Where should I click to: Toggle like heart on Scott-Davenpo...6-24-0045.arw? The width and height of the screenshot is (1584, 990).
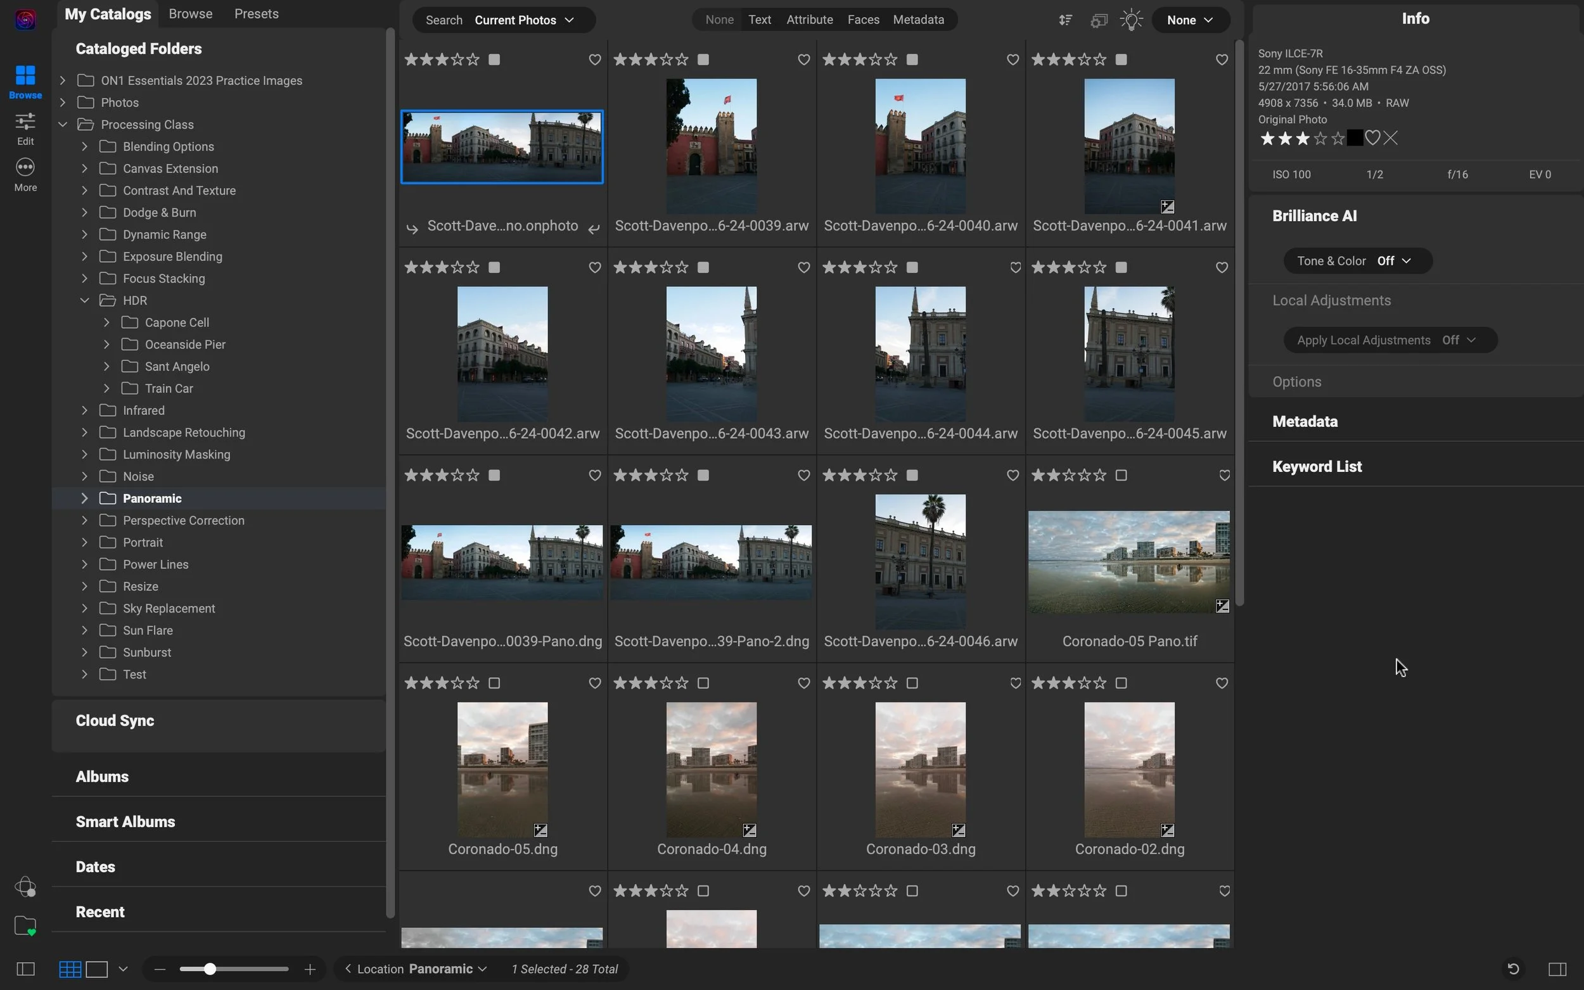[1221, 267]
